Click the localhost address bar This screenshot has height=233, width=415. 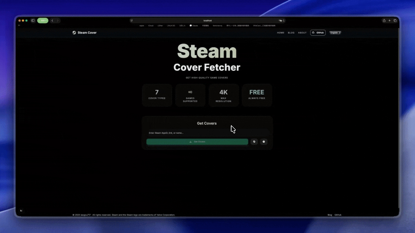[207, 21]
